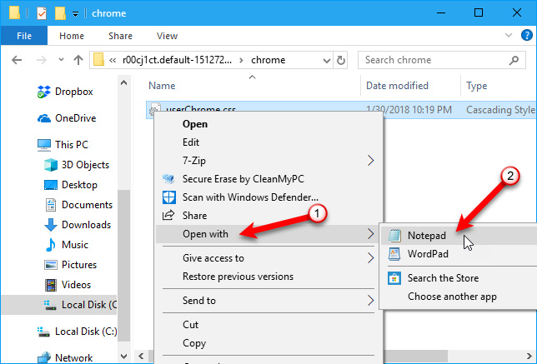Image resolution: width=537 pixels, height=364 pixels.
Task: Click the WordPad icon in submenu
Action: pyautogui.click(x=392, y=253)
